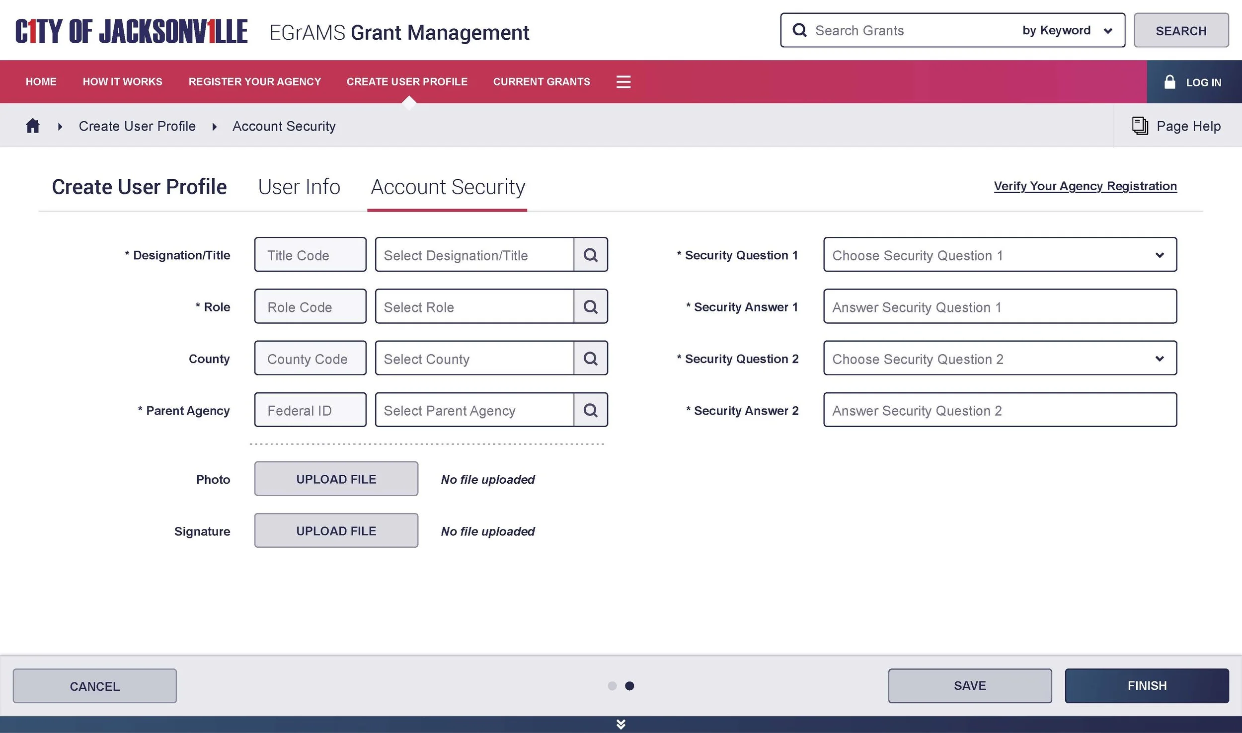This screenshot has height=733, width=1242.
Task: Go to first step pagination dot
Action: (612, 686)
